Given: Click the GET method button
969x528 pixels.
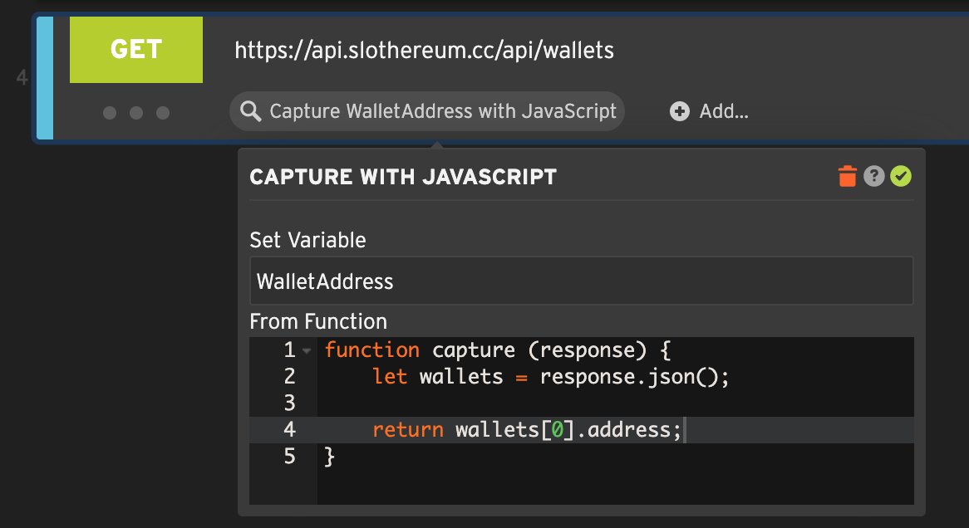Looking at the screenshot, I should [136, 50].
